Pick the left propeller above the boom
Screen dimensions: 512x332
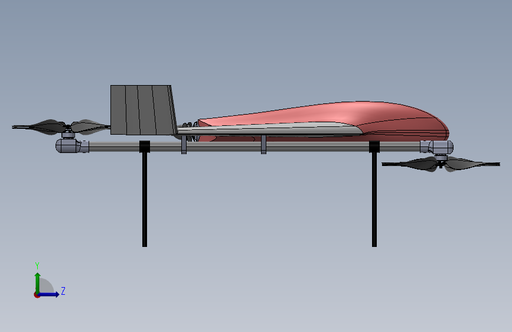pos(61,126)
